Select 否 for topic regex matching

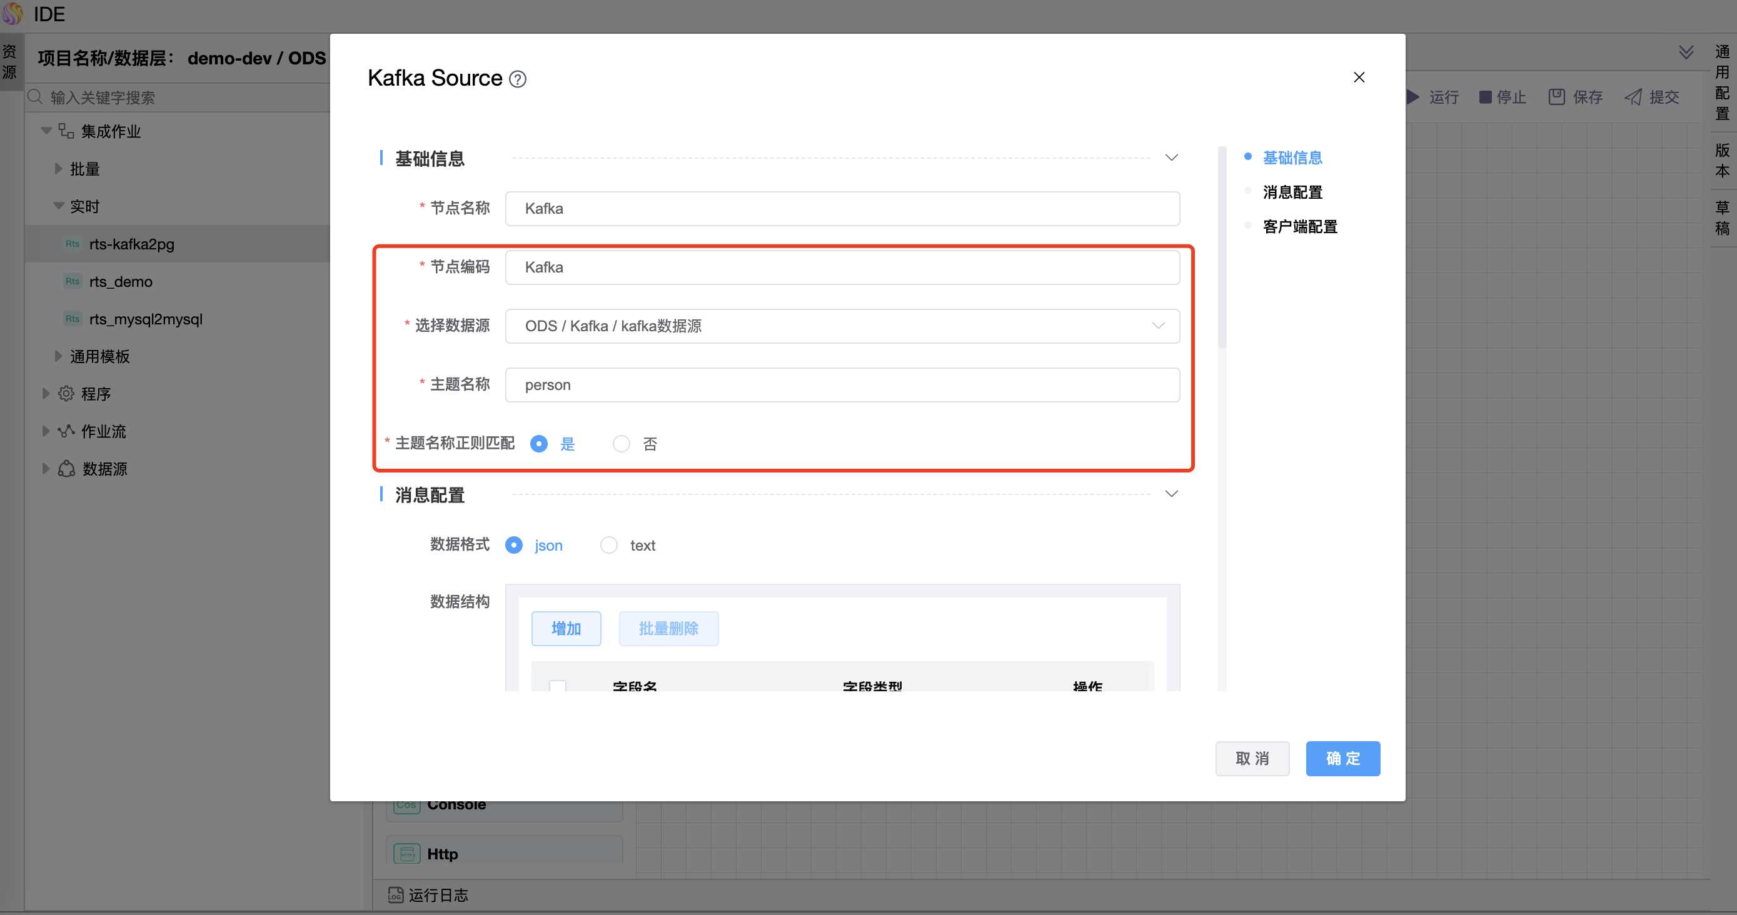[621, 444]
